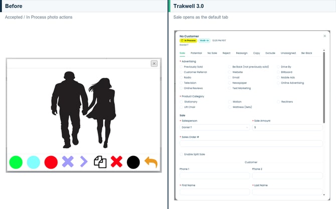
Task: Click the Phone 1 field
Action: [215, 175]
